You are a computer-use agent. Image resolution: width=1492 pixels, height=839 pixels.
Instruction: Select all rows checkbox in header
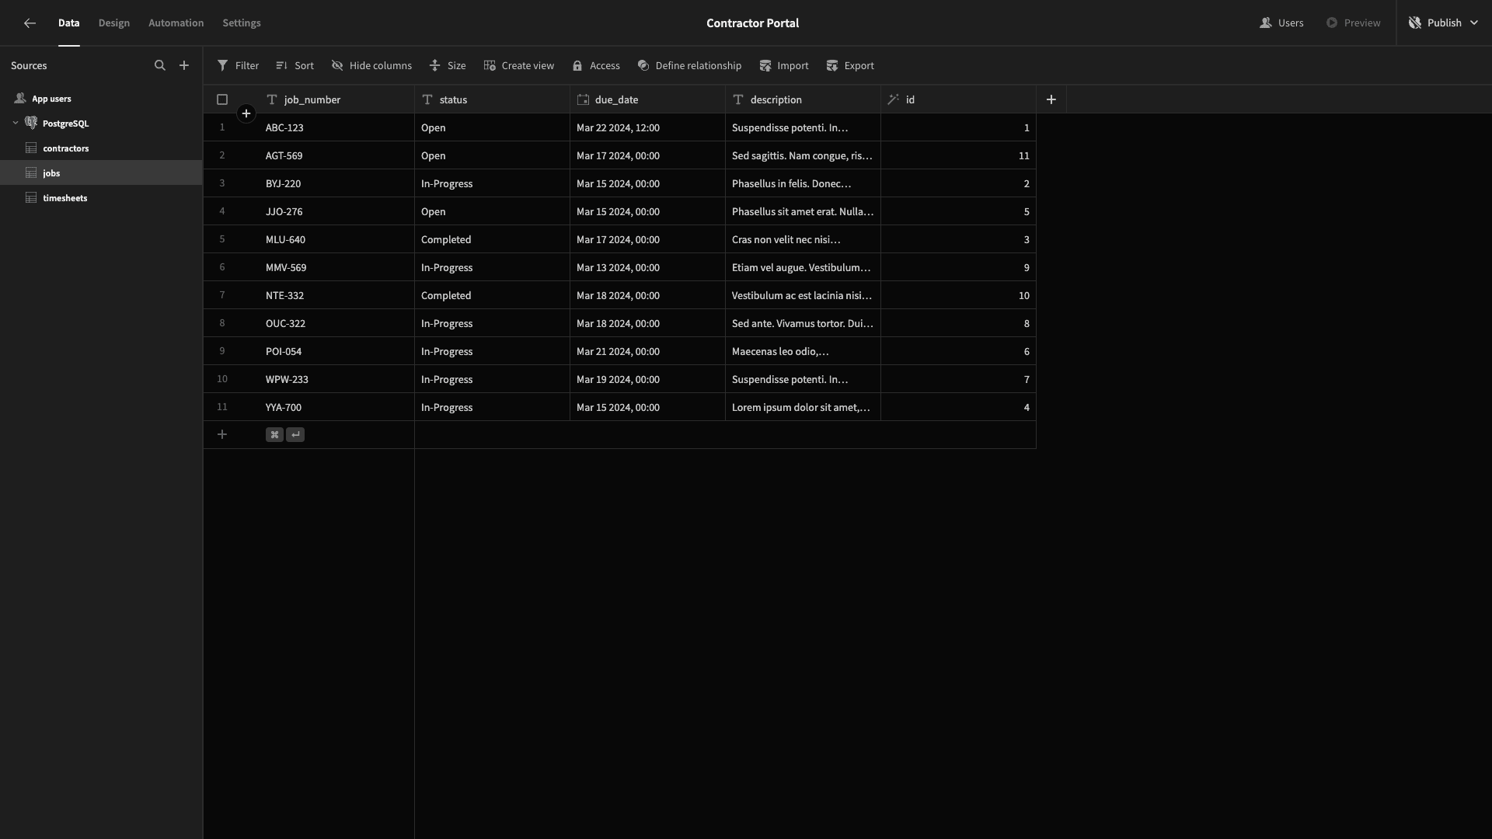tap(222, 99)
